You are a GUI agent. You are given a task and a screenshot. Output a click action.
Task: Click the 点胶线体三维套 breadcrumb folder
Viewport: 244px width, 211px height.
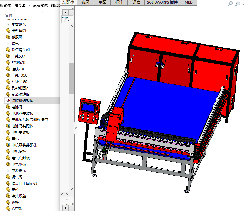(46, 5)
